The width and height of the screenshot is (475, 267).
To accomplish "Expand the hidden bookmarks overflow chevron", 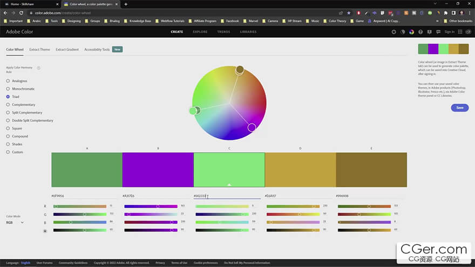I will tap(437, 21).
